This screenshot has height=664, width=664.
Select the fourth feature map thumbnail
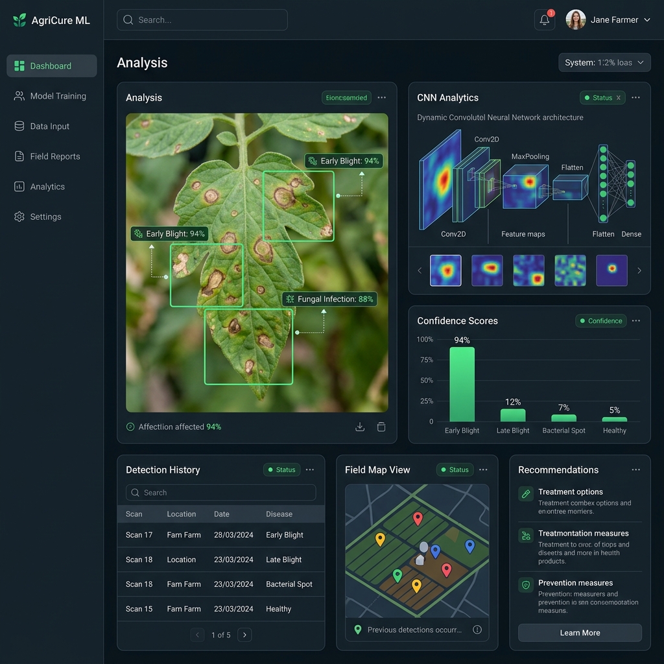click(x=570, y=270)
